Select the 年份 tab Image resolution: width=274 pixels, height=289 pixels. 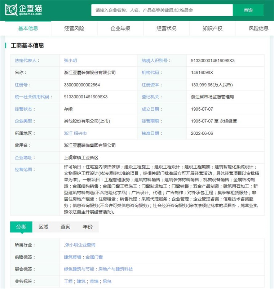[88, 227]
